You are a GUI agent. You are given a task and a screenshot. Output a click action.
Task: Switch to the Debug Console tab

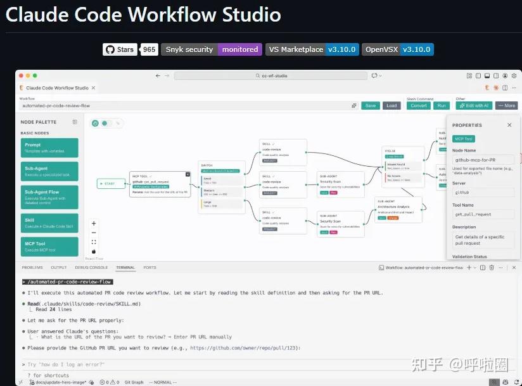click(91, 267)
